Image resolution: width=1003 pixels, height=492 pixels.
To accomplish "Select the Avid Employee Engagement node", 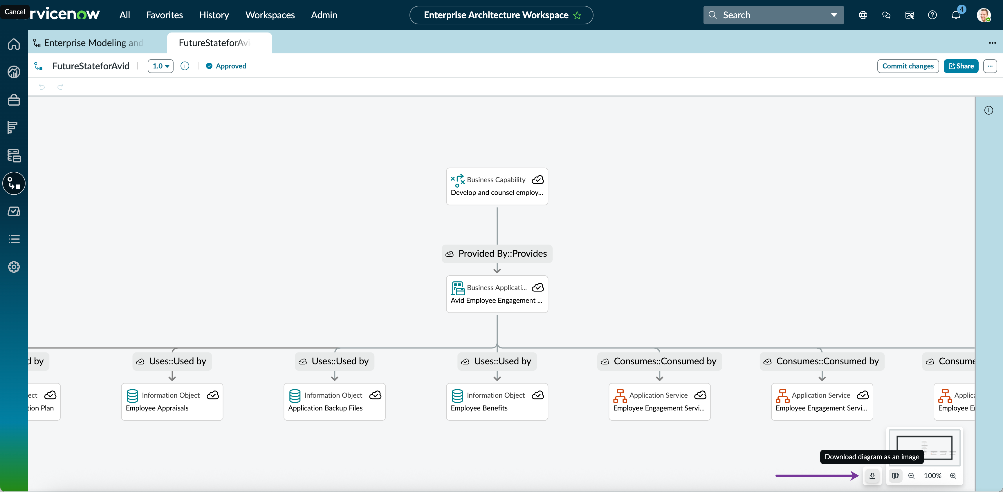I will (x=497, y=294).
